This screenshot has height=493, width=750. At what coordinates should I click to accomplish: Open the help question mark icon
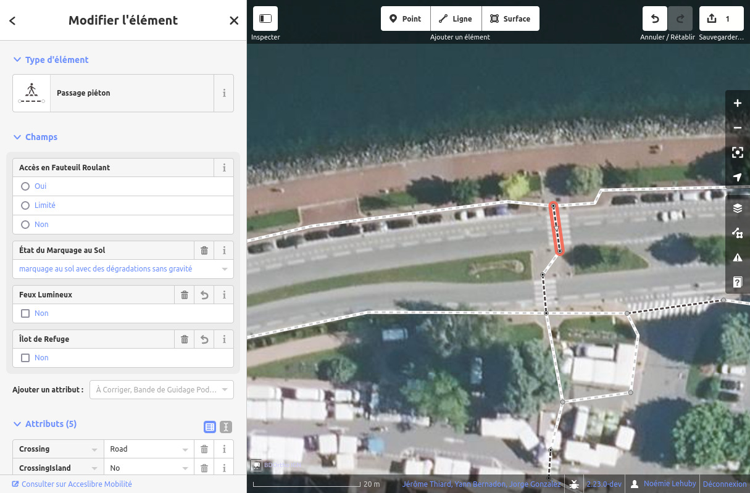point(737,282)
